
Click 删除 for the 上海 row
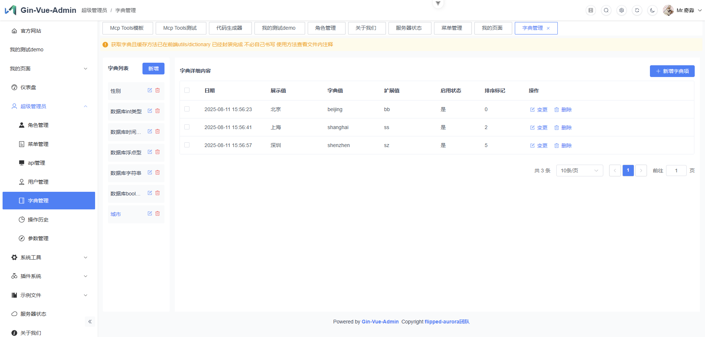[x=563, y=128]
